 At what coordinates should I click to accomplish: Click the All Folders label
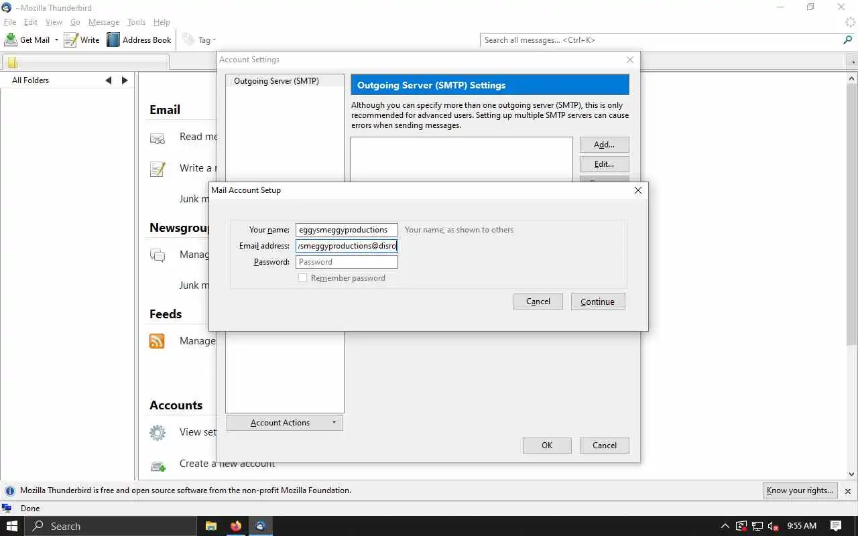pyautogui.click(x=31, y=80)
